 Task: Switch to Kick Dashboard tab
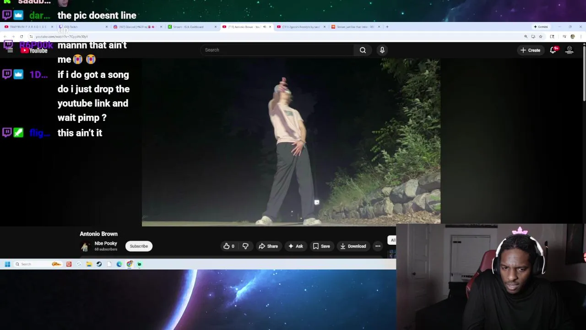191,27
